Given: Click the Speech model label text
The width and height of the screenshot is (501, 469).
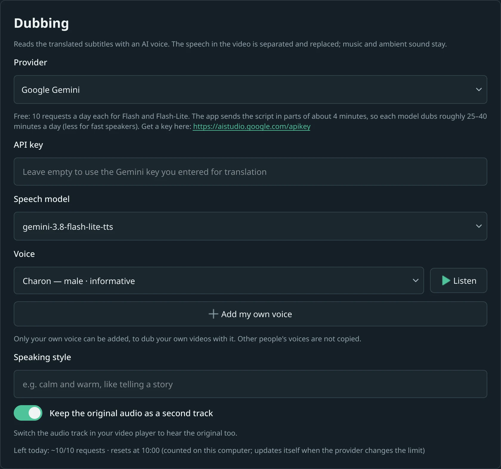Looking at the screenshot, I should pyautogui.click(x=41, y=199).
